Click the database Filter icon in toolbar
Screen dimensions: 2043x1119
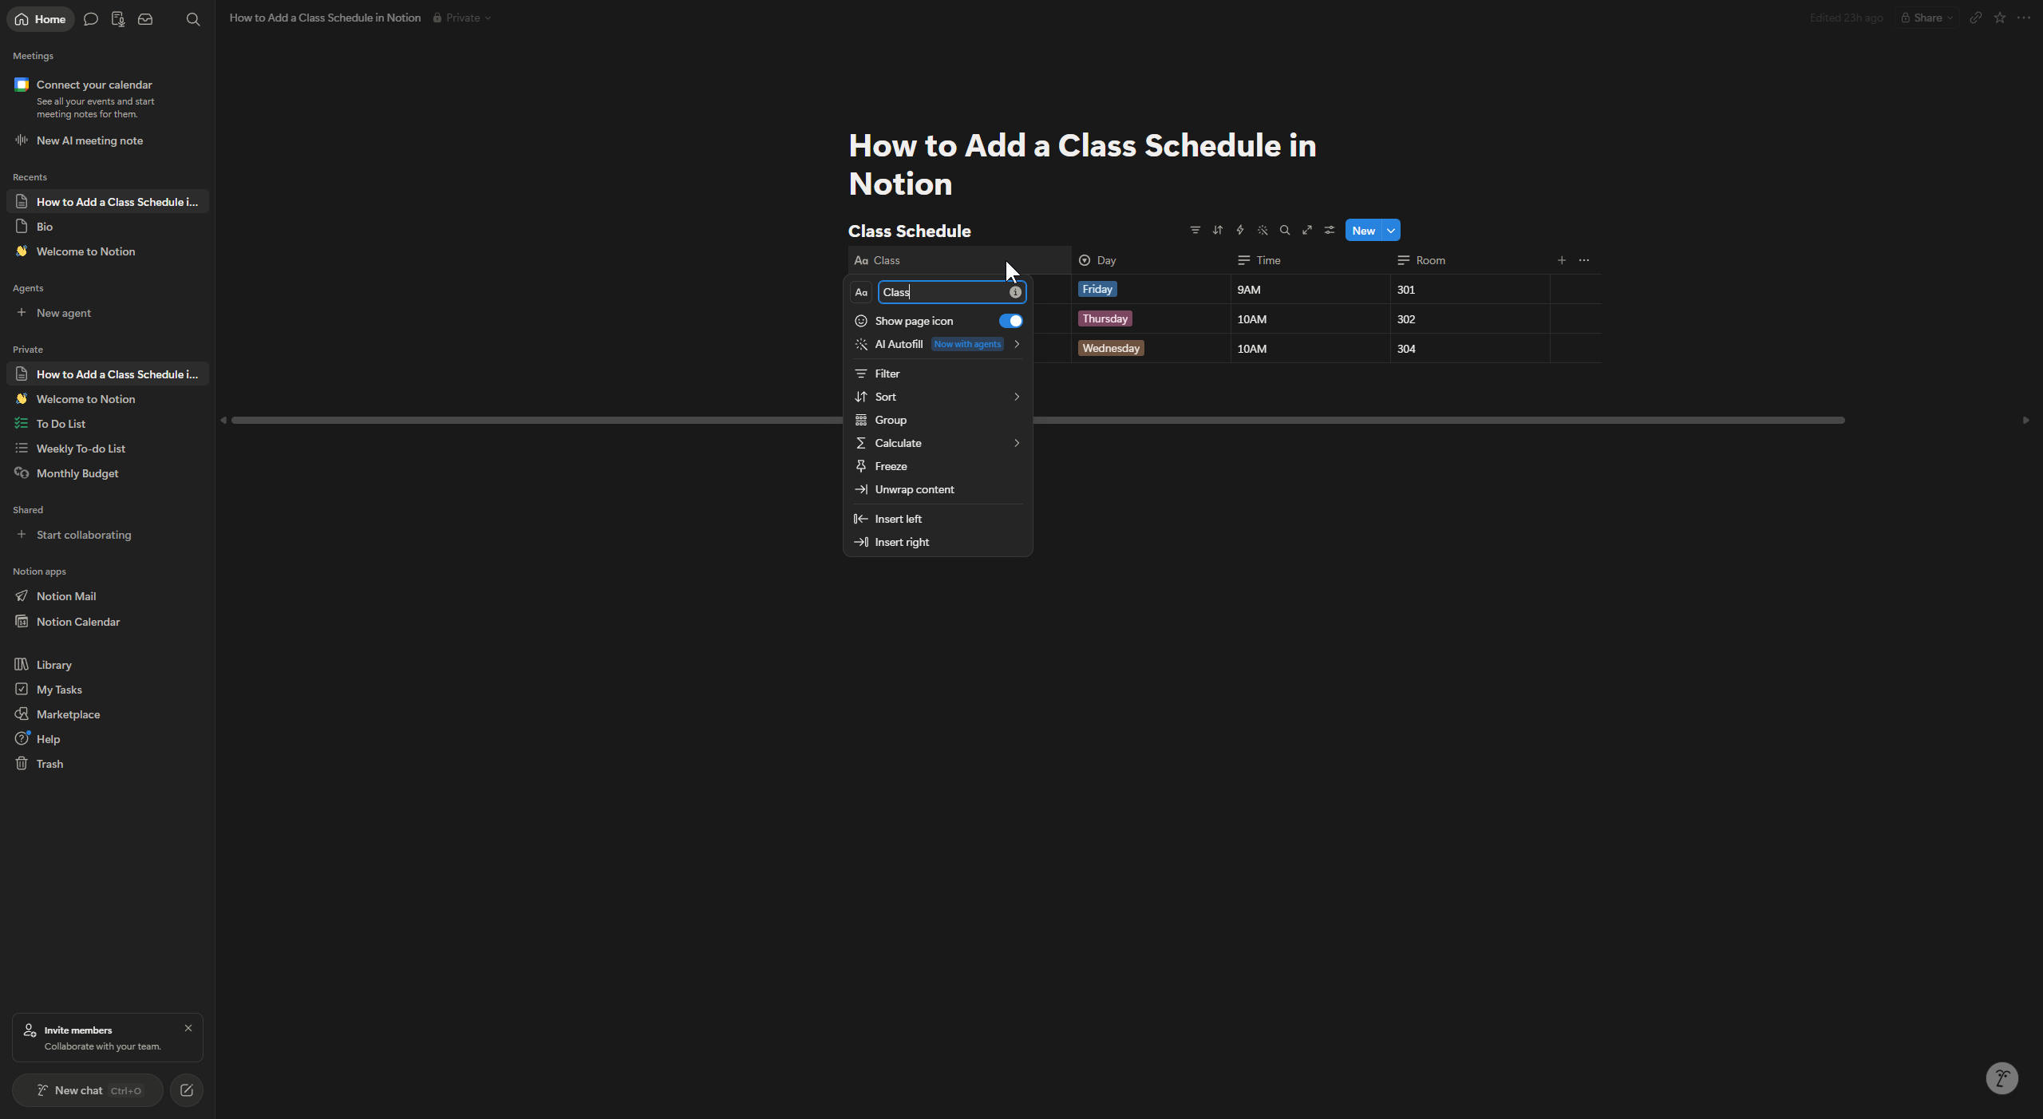[x=1195, y=231]
